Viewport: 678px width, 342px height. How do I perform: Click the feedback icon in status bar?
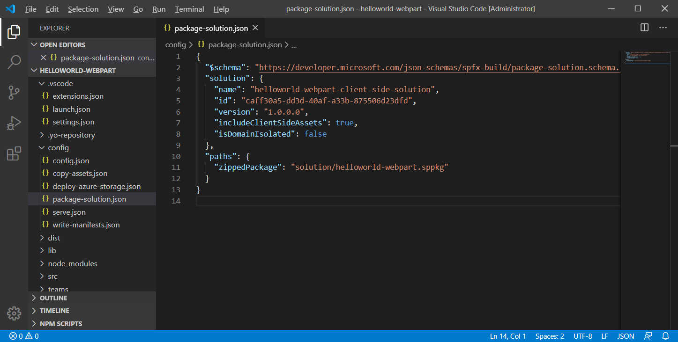(648, 336)
